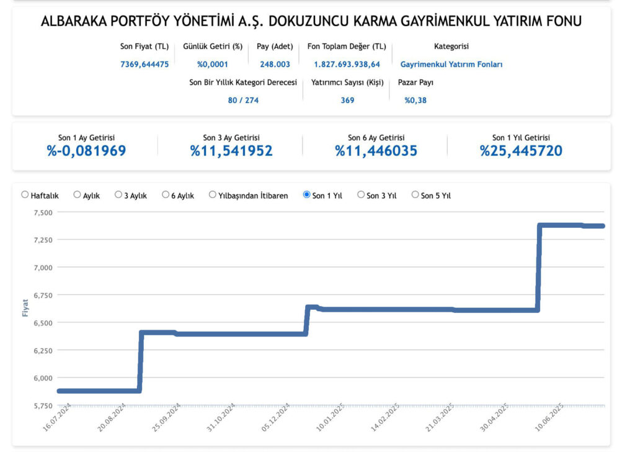Screen dimensions: 635x452
Task: Choose the 3 Aylık radio button
Action: click(118, 195)
